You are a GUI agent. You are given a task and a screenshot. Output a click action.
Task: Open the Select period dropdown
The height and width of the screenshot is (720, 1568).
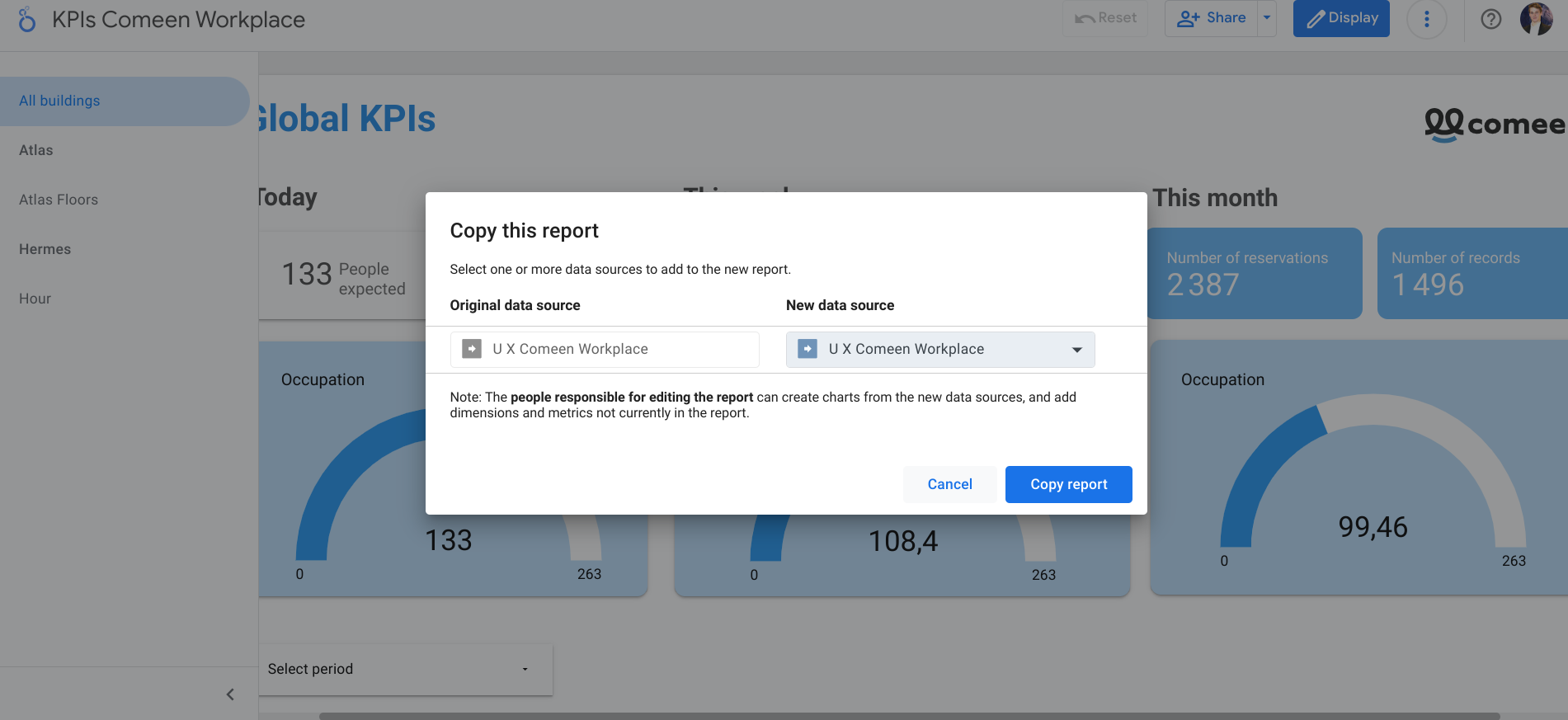tap(405, 669)
